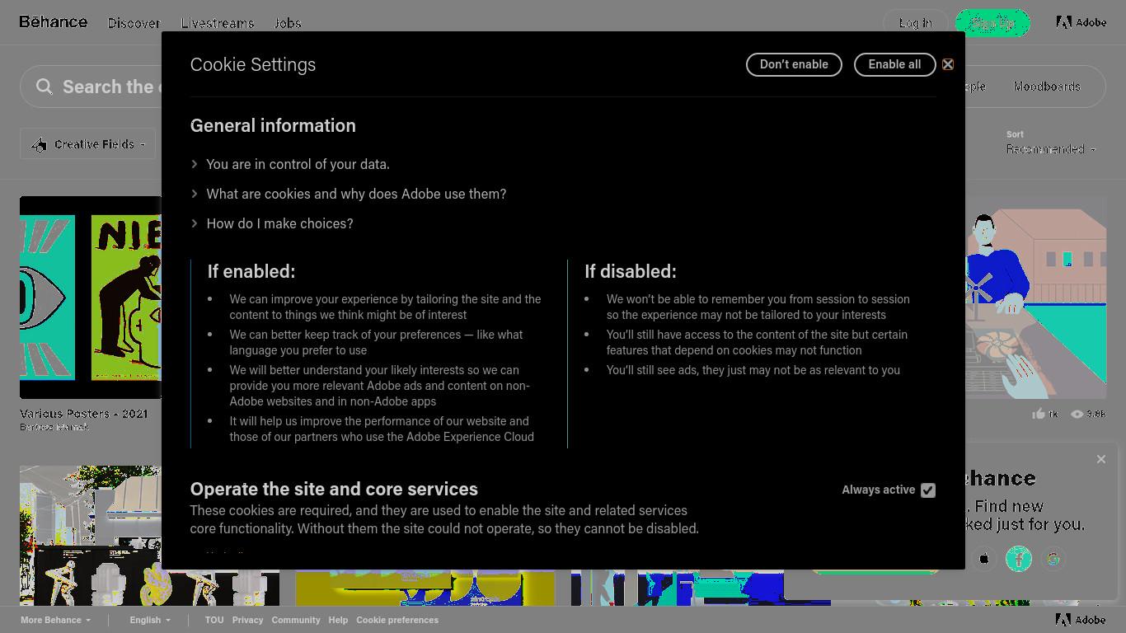
Task: Open the illustration thumbnail with man in blue sweater
Action: pos(1035,298)
